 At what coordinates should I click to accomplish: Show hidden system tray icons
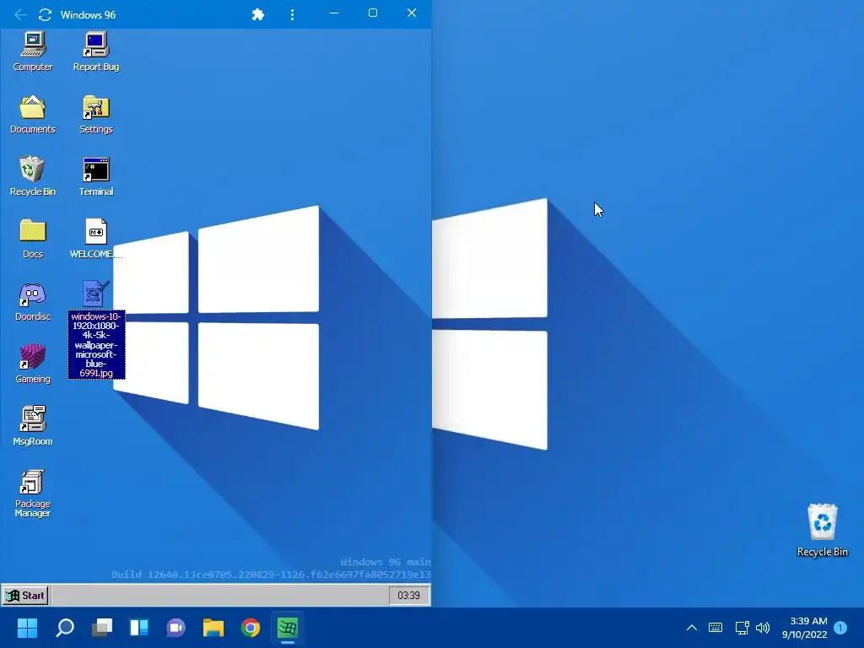tap(692, 628)
